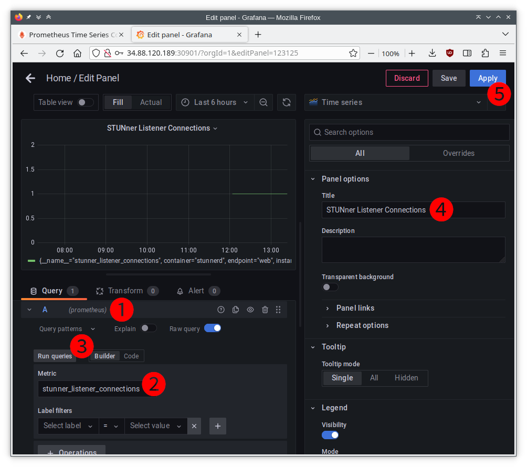The image size is (527, 467).
Task: Open Firefox extensions menu
Action: pyautogui.click(x=485, y=53)
